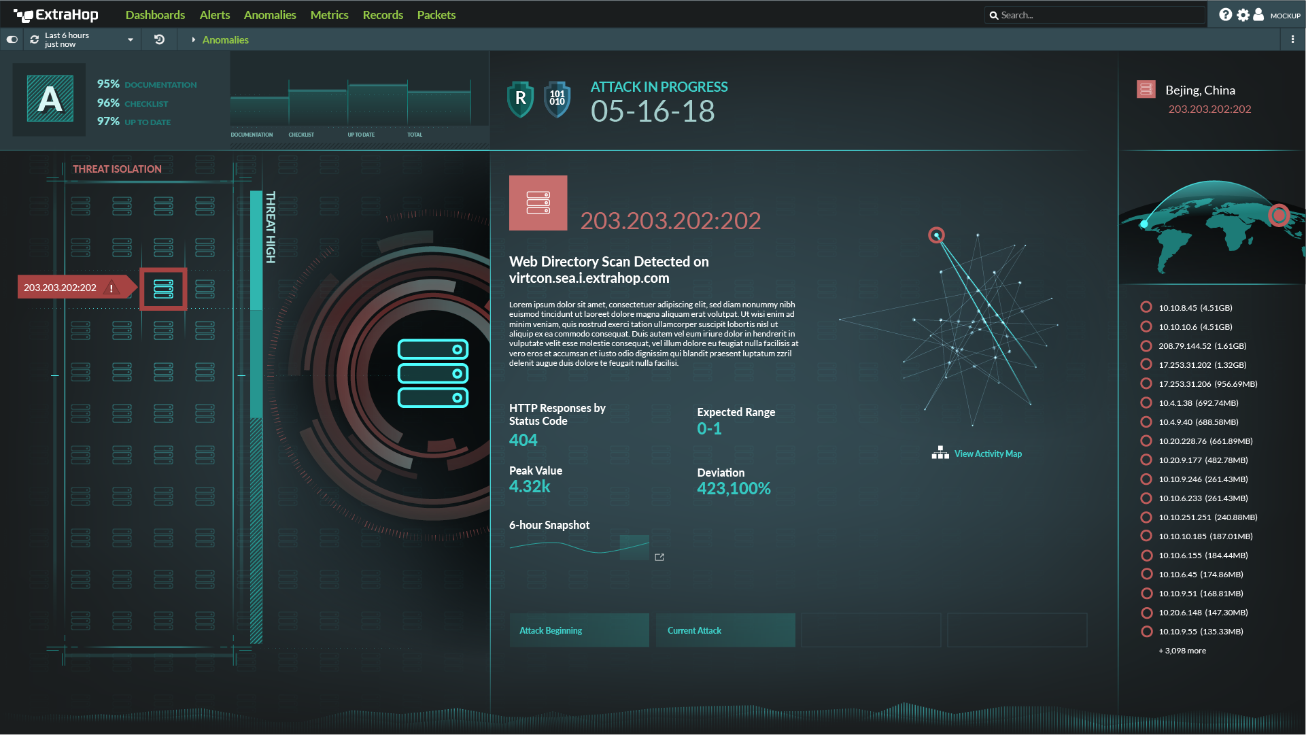Screen dimensions: 1306x735
Task: Select the radio circle for 10.20.228.76
Action: tap(1146, 441)
